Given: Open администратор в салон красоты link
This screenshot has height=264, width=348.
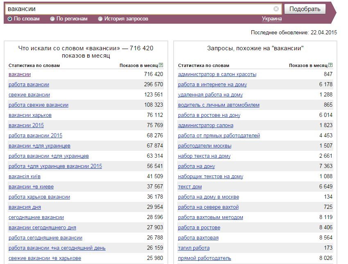Looking at the screenshot, I should click(x=217, y=74).
